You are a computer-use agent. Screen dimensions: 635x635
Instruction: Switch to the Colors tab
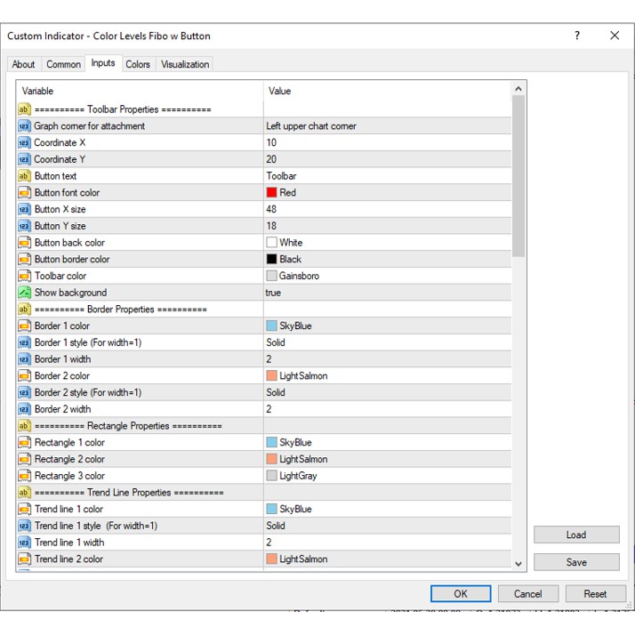point(138,64)
